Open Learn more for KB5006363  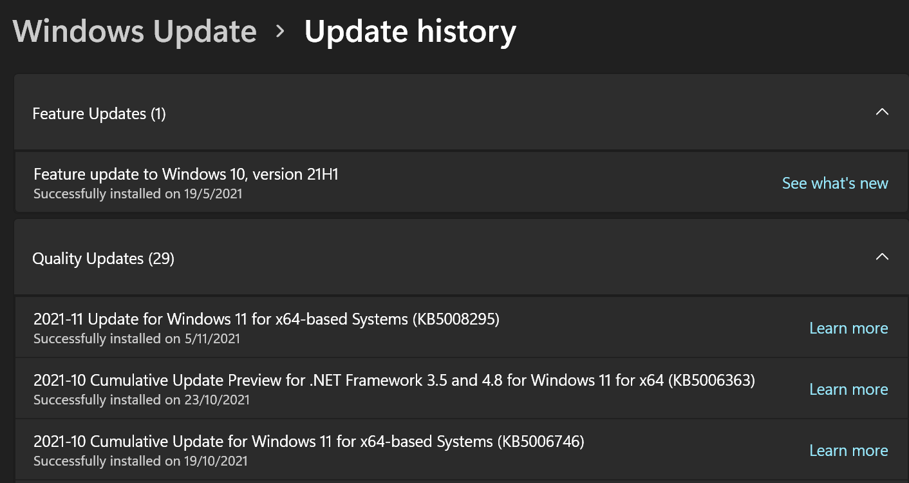pyautogui.click(x=848, y=390)
